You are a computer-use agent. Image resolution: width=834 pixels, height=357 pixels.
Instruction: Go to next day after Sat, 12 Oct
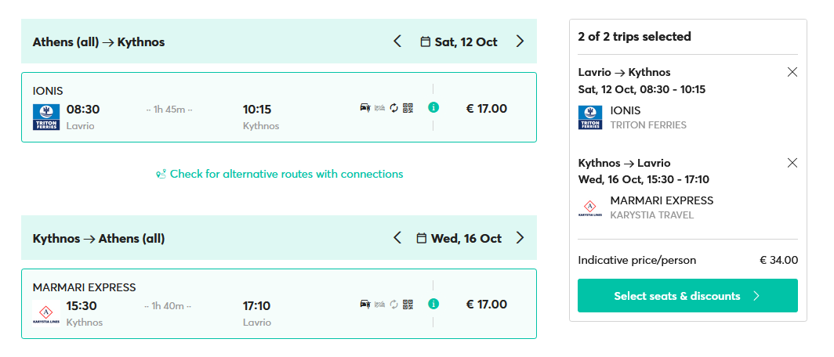click(x=520, y=41)
